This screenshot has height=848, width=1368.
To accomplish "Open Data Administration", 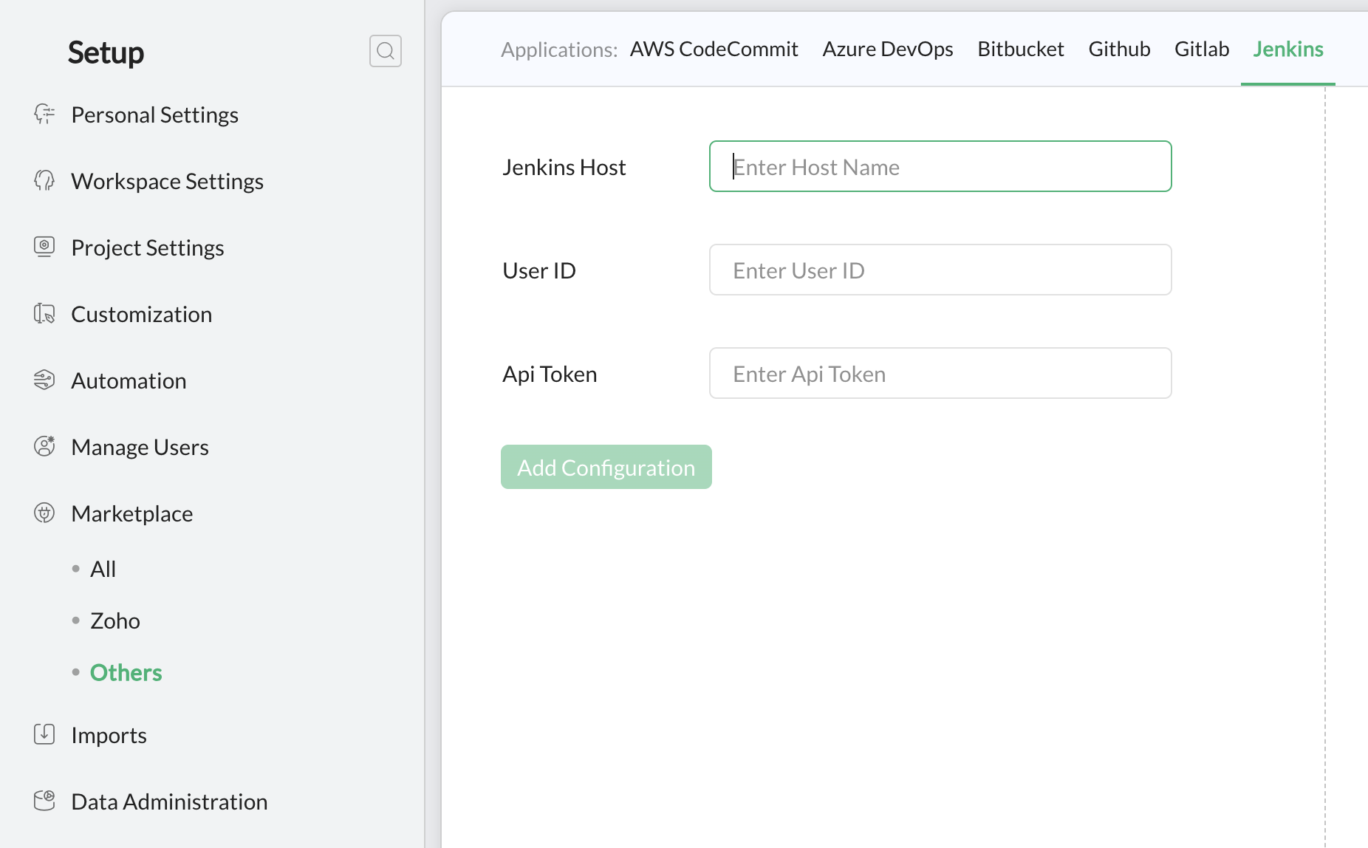I will (x=169, y=801).
